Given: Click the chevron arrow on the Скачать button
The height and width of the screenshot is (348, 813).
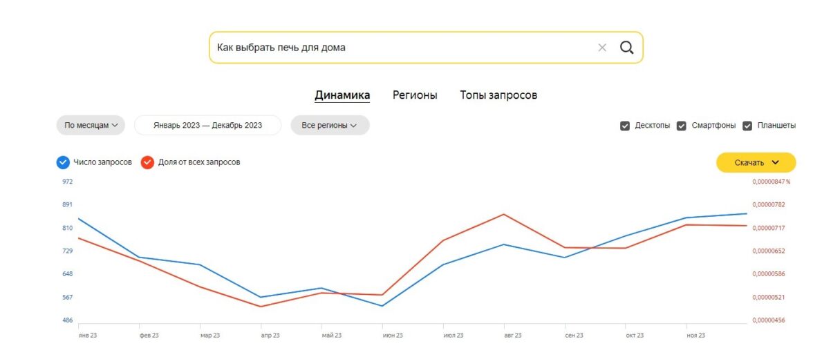Looking at the screenshot, I should point(775,162).
